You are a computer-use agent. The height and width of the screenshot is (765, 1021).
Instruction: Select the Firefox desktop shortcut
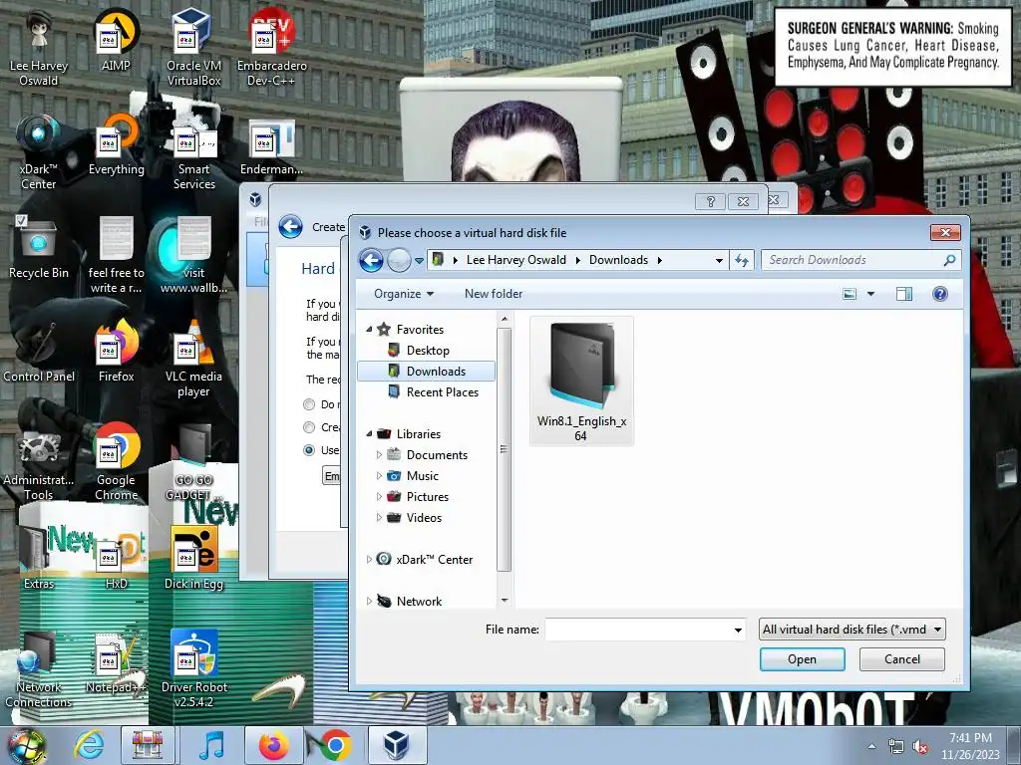pyautogui.click(x=116, y=352)
